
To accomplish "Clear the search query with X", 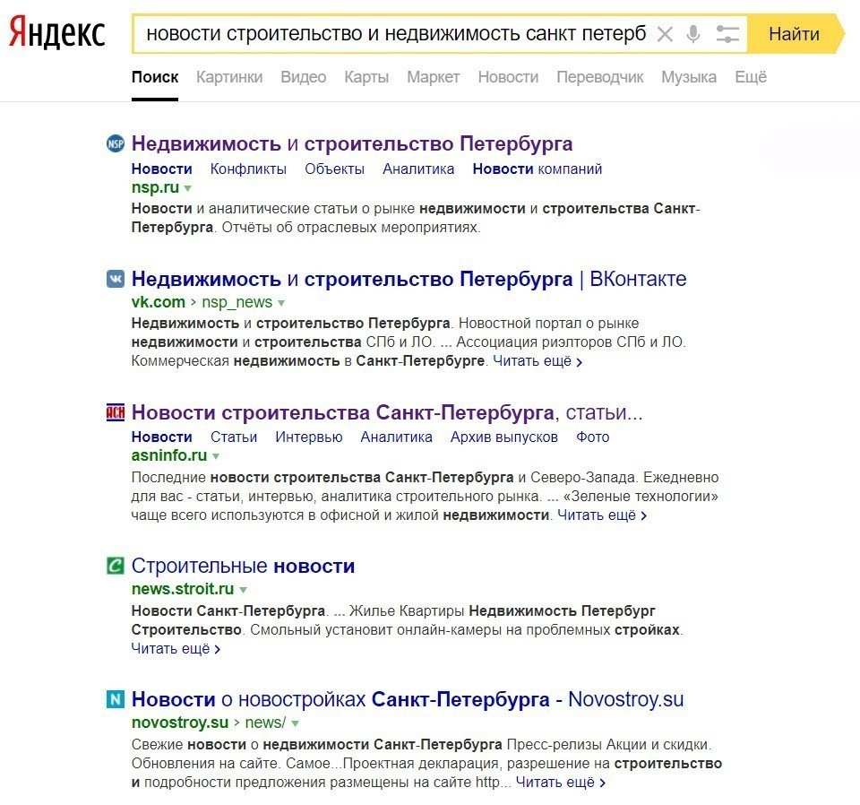I will tap(665, 34).
